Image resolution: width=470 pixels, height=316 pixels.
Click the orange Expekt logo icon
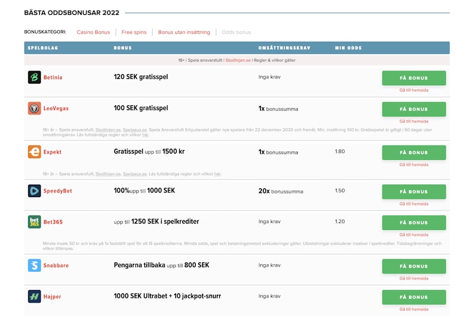(x=34, y=152)
